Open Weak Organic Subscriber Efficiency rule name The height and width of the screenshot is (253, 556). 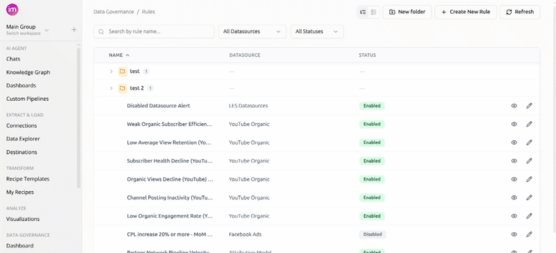170,124
